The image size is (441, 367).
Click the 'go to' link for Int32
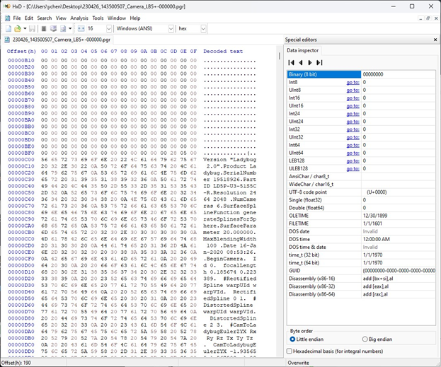(353, 129)
